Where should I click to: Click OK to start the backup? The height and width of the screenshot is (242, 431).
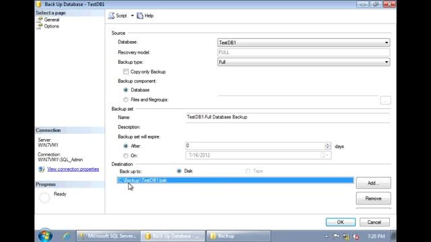341,222
